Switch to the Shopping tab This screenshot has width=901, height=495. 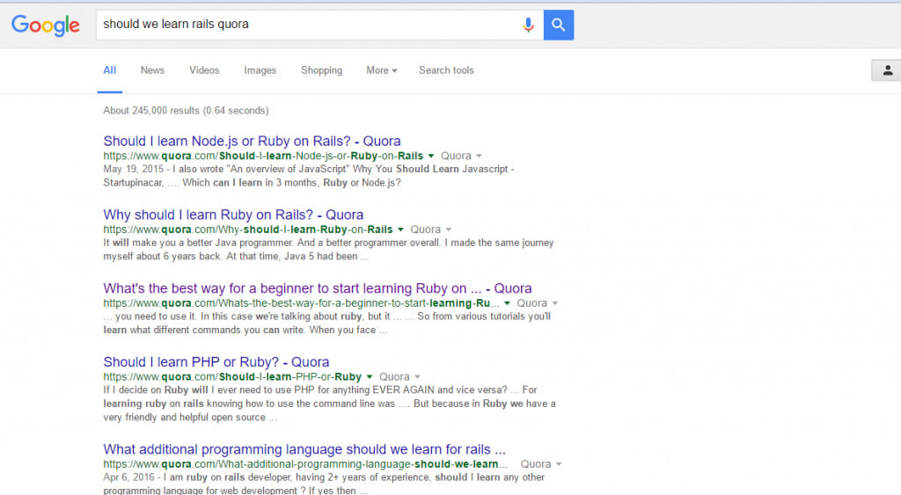tap(321, 70)
